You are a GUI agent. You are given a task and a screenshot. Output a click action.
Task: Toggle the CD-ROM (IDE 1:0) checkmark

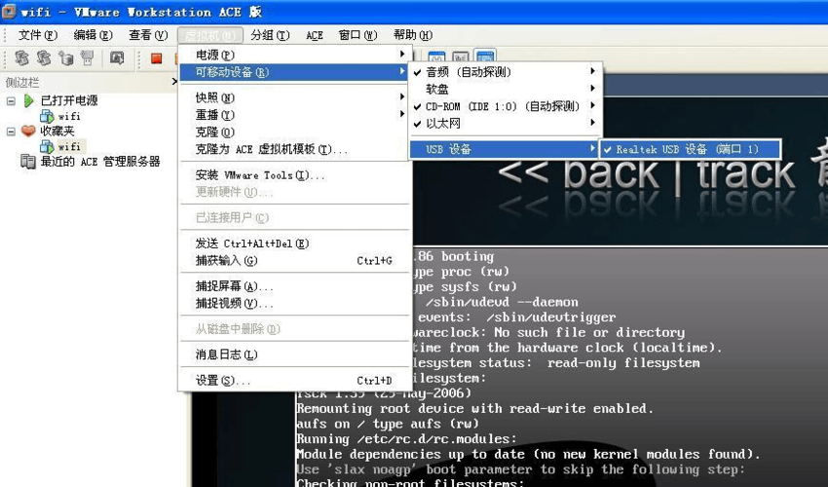coord(418,107)
